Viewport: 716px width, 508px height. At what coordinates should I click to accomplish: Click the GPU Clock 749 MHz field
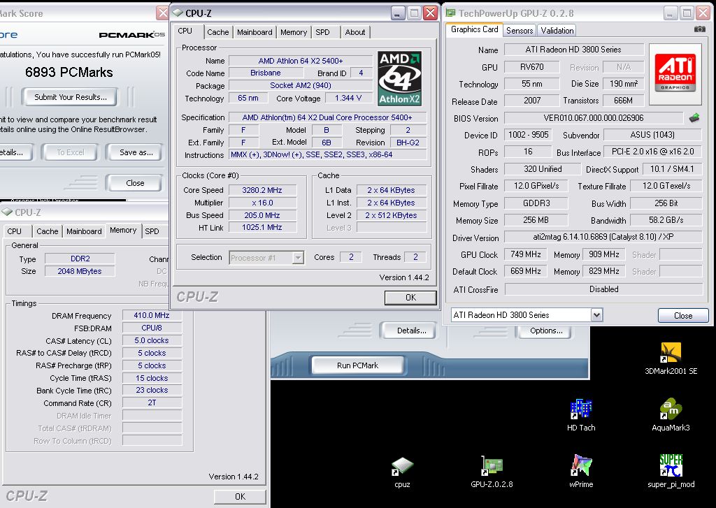526,254
